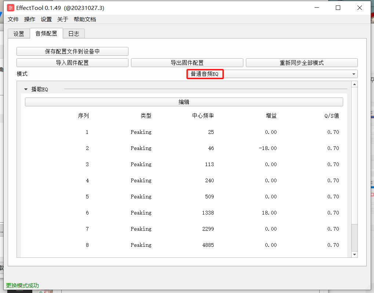Open the 文件 (File) menu
The image size is (374, 293).
13,19
